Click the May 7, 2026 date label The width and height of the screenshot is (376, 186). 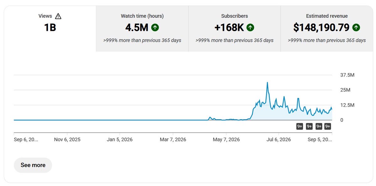click(x=226, y=140)
